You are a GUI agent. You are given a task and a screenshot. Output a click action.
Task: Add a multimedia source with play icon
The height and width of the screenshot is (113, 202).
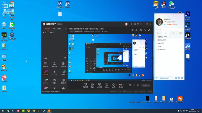pyautogui.click(x=107, y=85)
